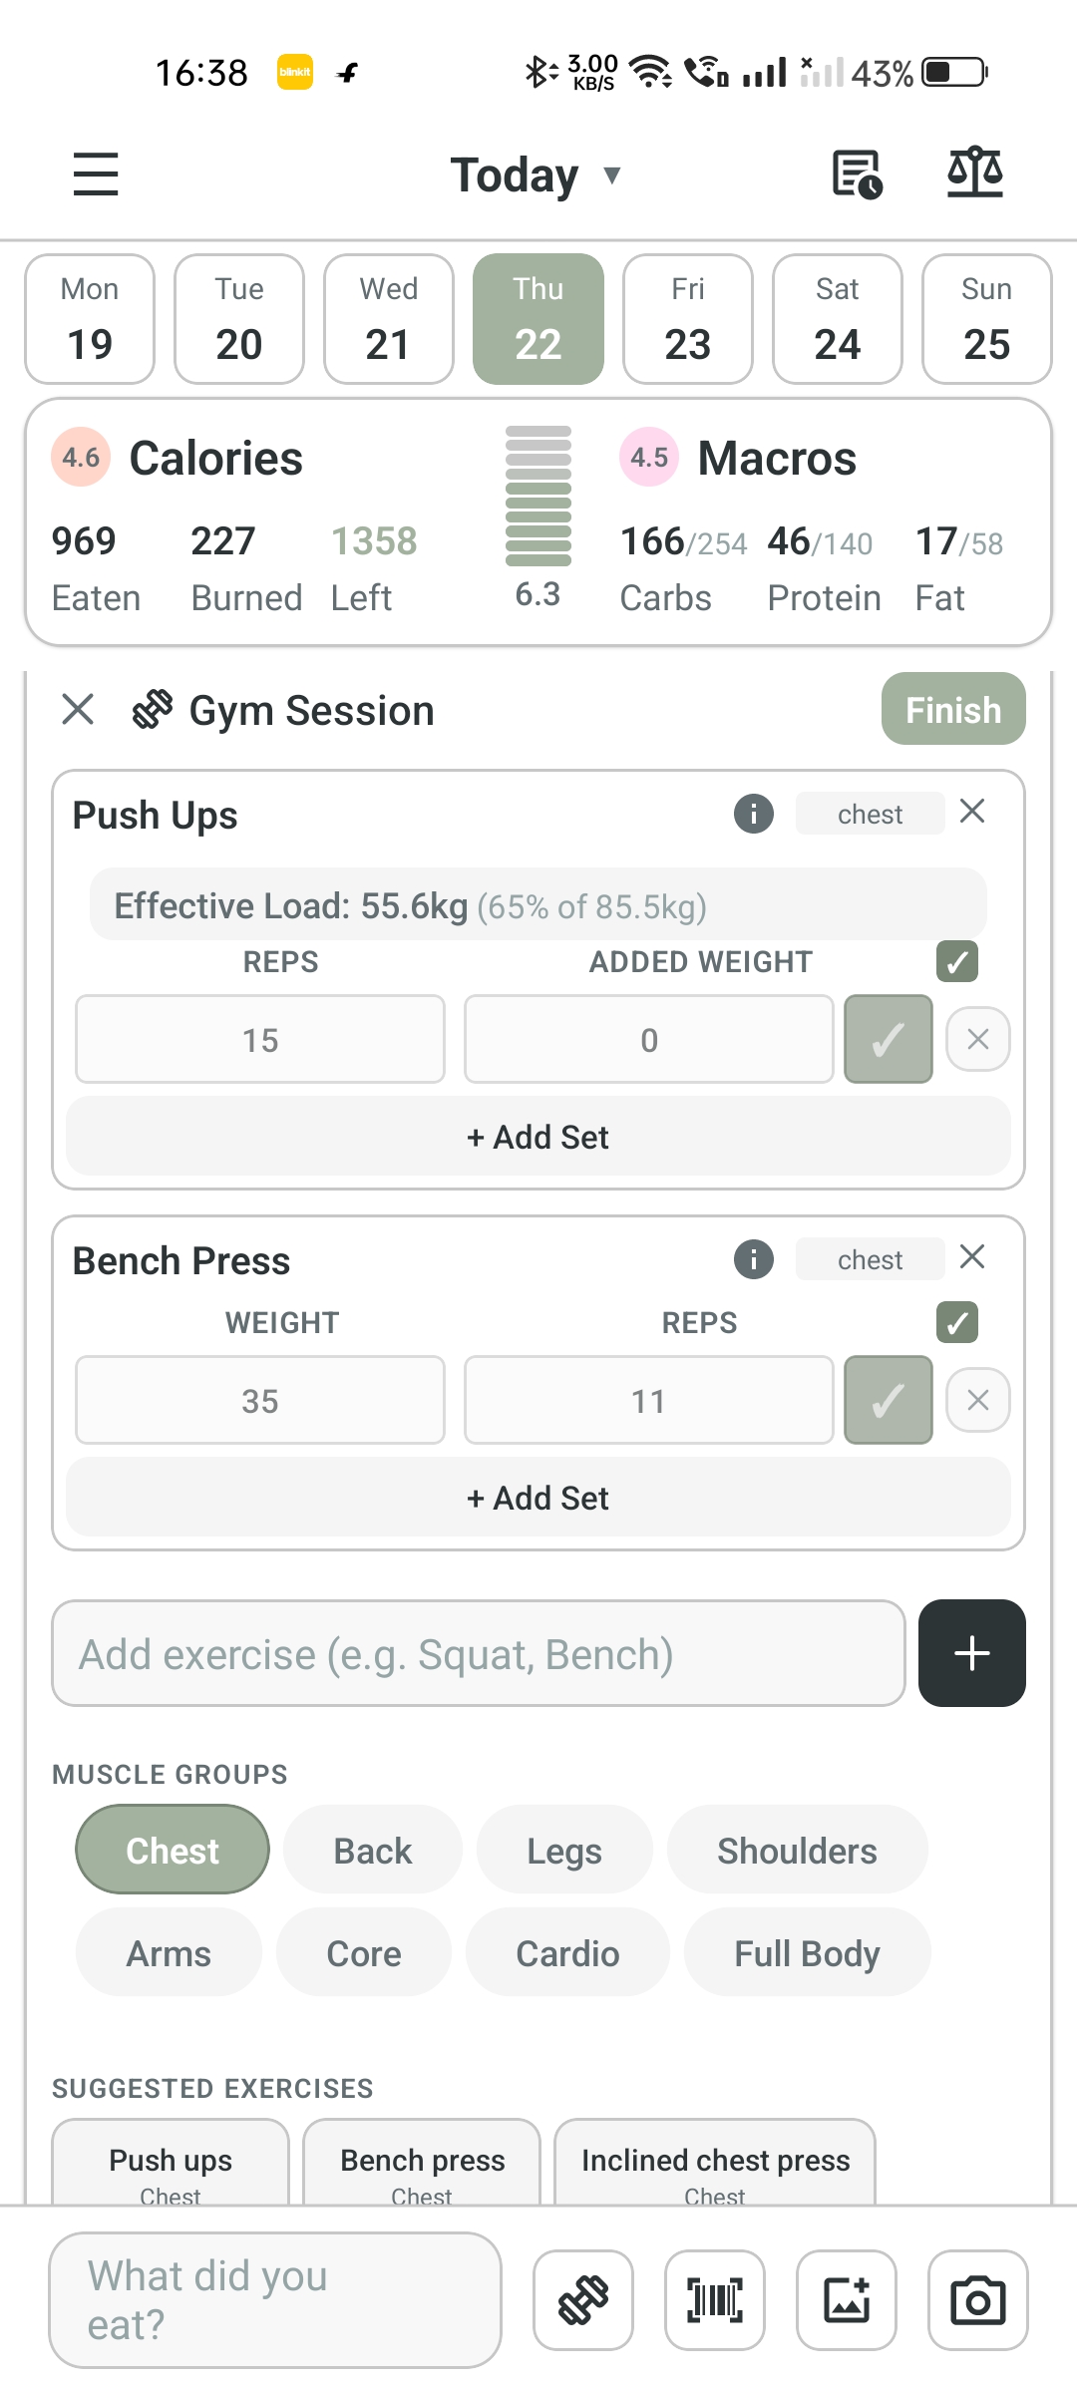1077x2393 pixels.
Task: View info about the Push Ups exercise
Action: click(754, 813)
